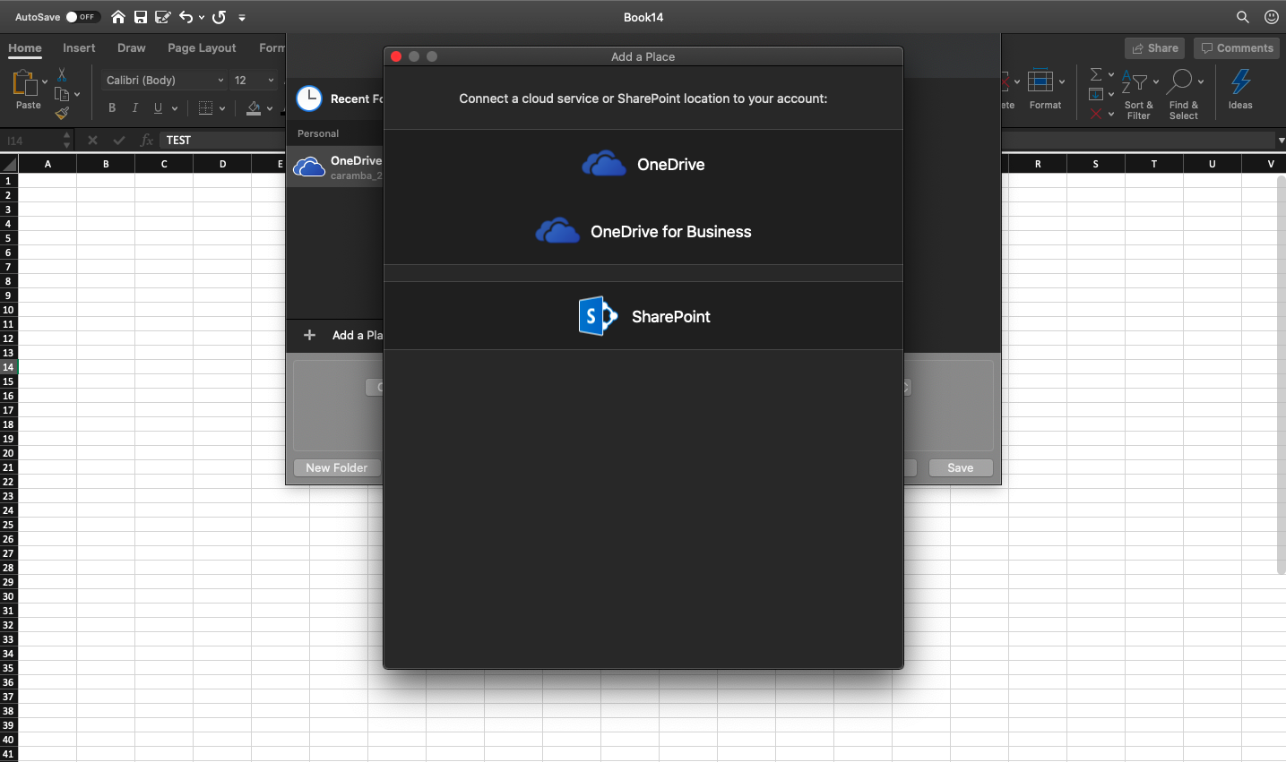The height and width of the screenshot is (762, 1286).
Task: Click the Select All corner triangle
Action: tap(9, 164)
